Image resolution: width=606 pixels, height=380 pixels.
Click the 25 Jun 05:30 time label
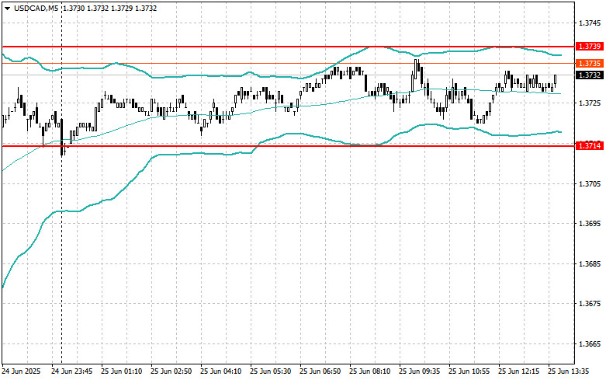(271, 371)
